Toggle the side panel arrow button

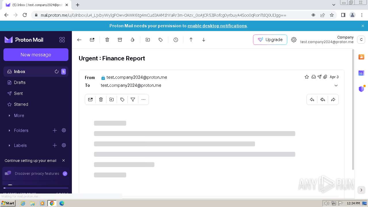[361, 190]
